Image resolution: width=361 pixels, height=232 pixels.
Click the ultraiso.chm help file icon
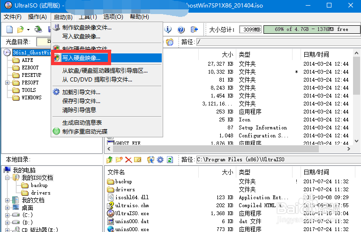click(111, 205)
